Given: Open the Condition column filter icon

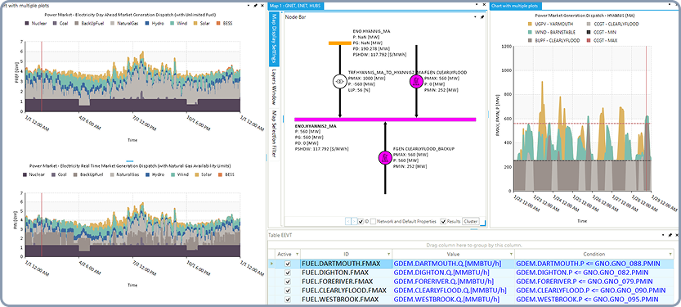Looking at the screenshot, I should click(x=671, y=254).
